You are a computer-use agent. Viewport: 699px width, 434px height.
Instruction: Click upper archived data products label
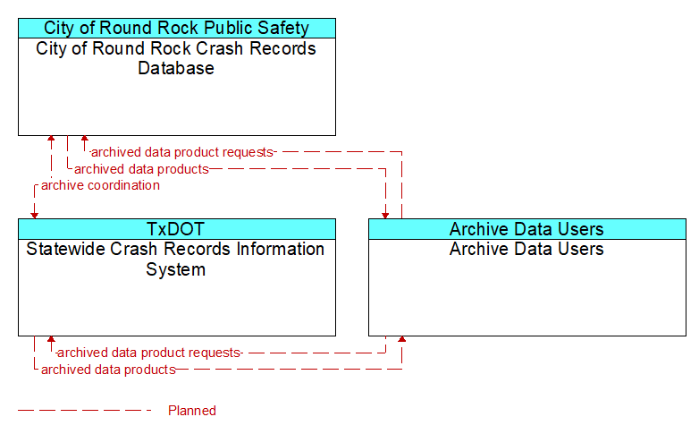[x=141, y=169]
